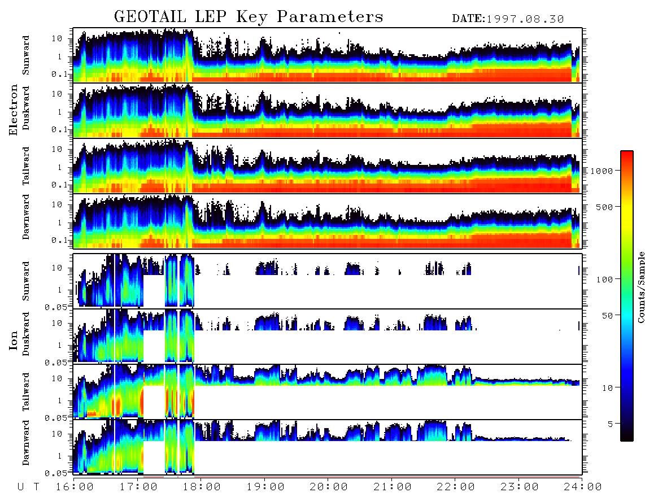The height and width of the screenshot is (497, 645).
Task: Click the "24:00" time tick label
Action: [x=582, y=487]
